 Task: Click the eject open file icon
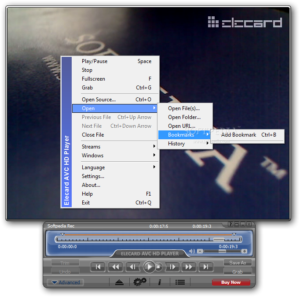[119, 282]
